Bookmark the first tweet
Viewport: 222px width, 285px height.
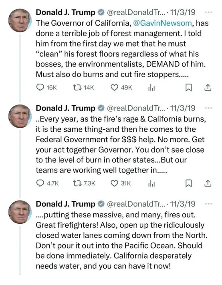188,88
